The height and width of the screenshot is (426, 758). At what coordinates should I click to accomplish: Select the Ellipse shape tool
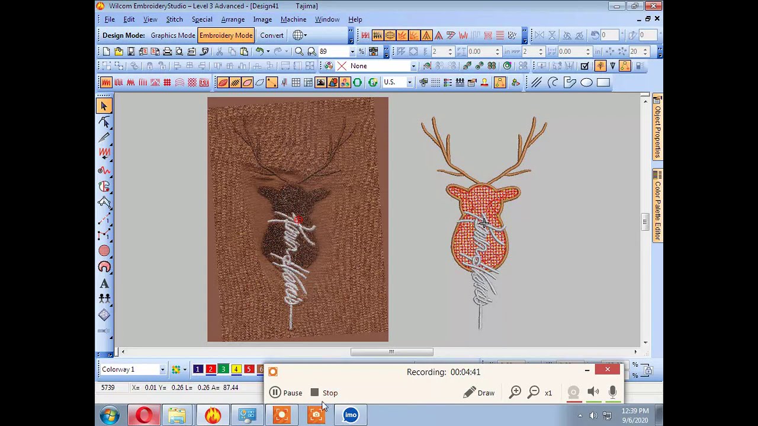click(586, 82)
